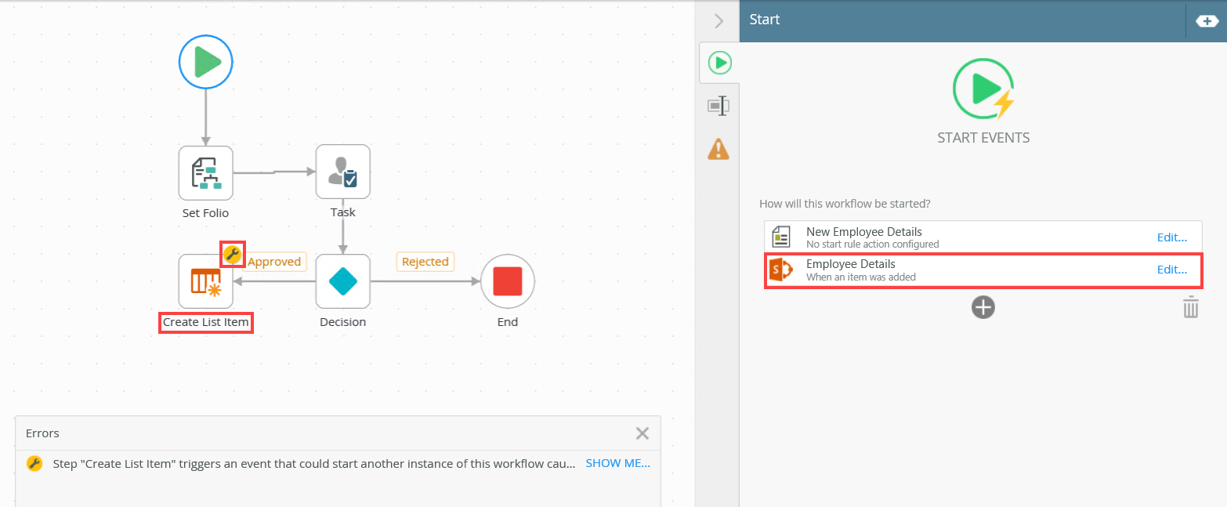Click the End step icon
Viewport: 1227px width, 507px height.
point(507,281)
